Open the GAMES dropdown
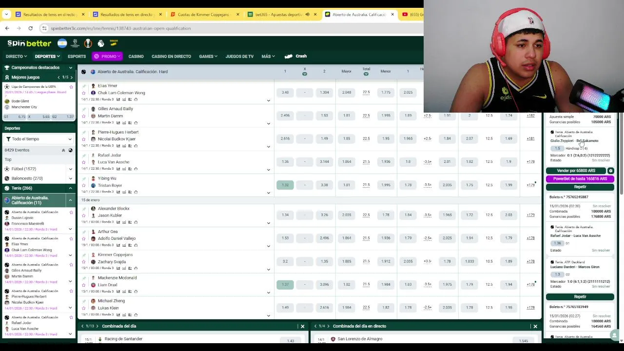Screen dimensions: 624x351 pyautogui.click(x=208, y=56)
